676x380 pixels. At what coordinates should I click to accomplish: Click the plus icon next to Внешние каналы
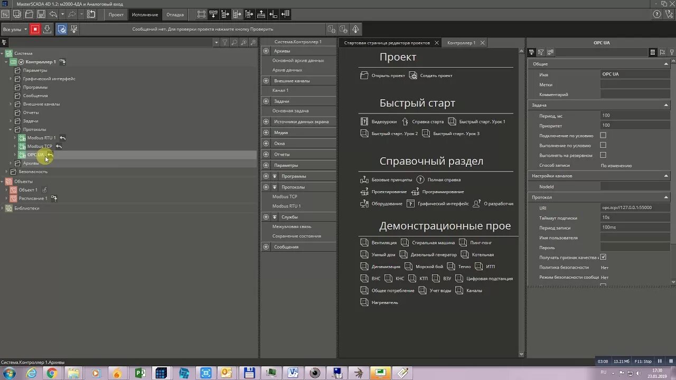coord(266,81)
